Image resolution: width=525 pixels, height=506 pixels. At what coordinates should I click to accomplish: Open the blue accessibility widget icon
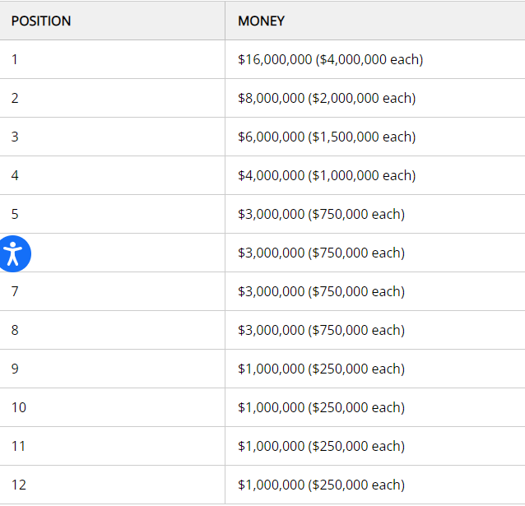coord(14,253)
